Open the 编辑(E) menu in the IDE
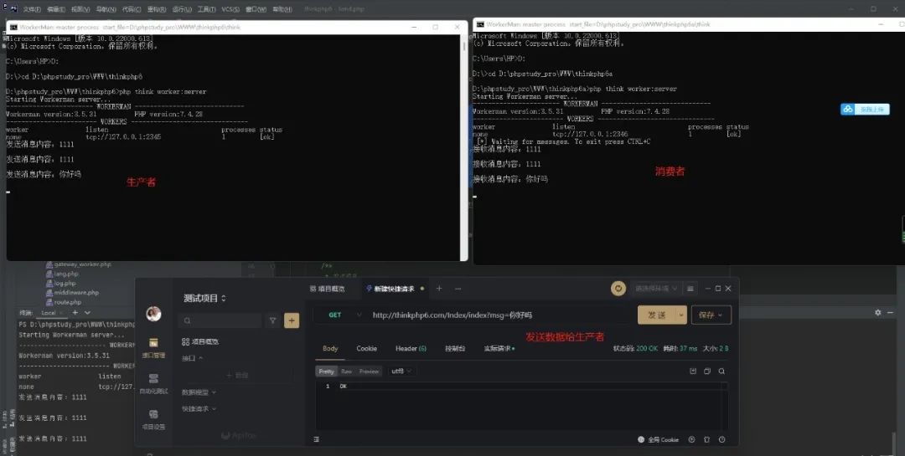905x456 pixels. [x=56, y=9]
